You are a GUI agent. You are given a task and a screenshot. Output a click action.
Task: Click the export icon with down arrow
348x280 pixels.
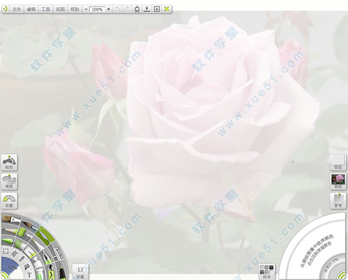tap(147, 9)
